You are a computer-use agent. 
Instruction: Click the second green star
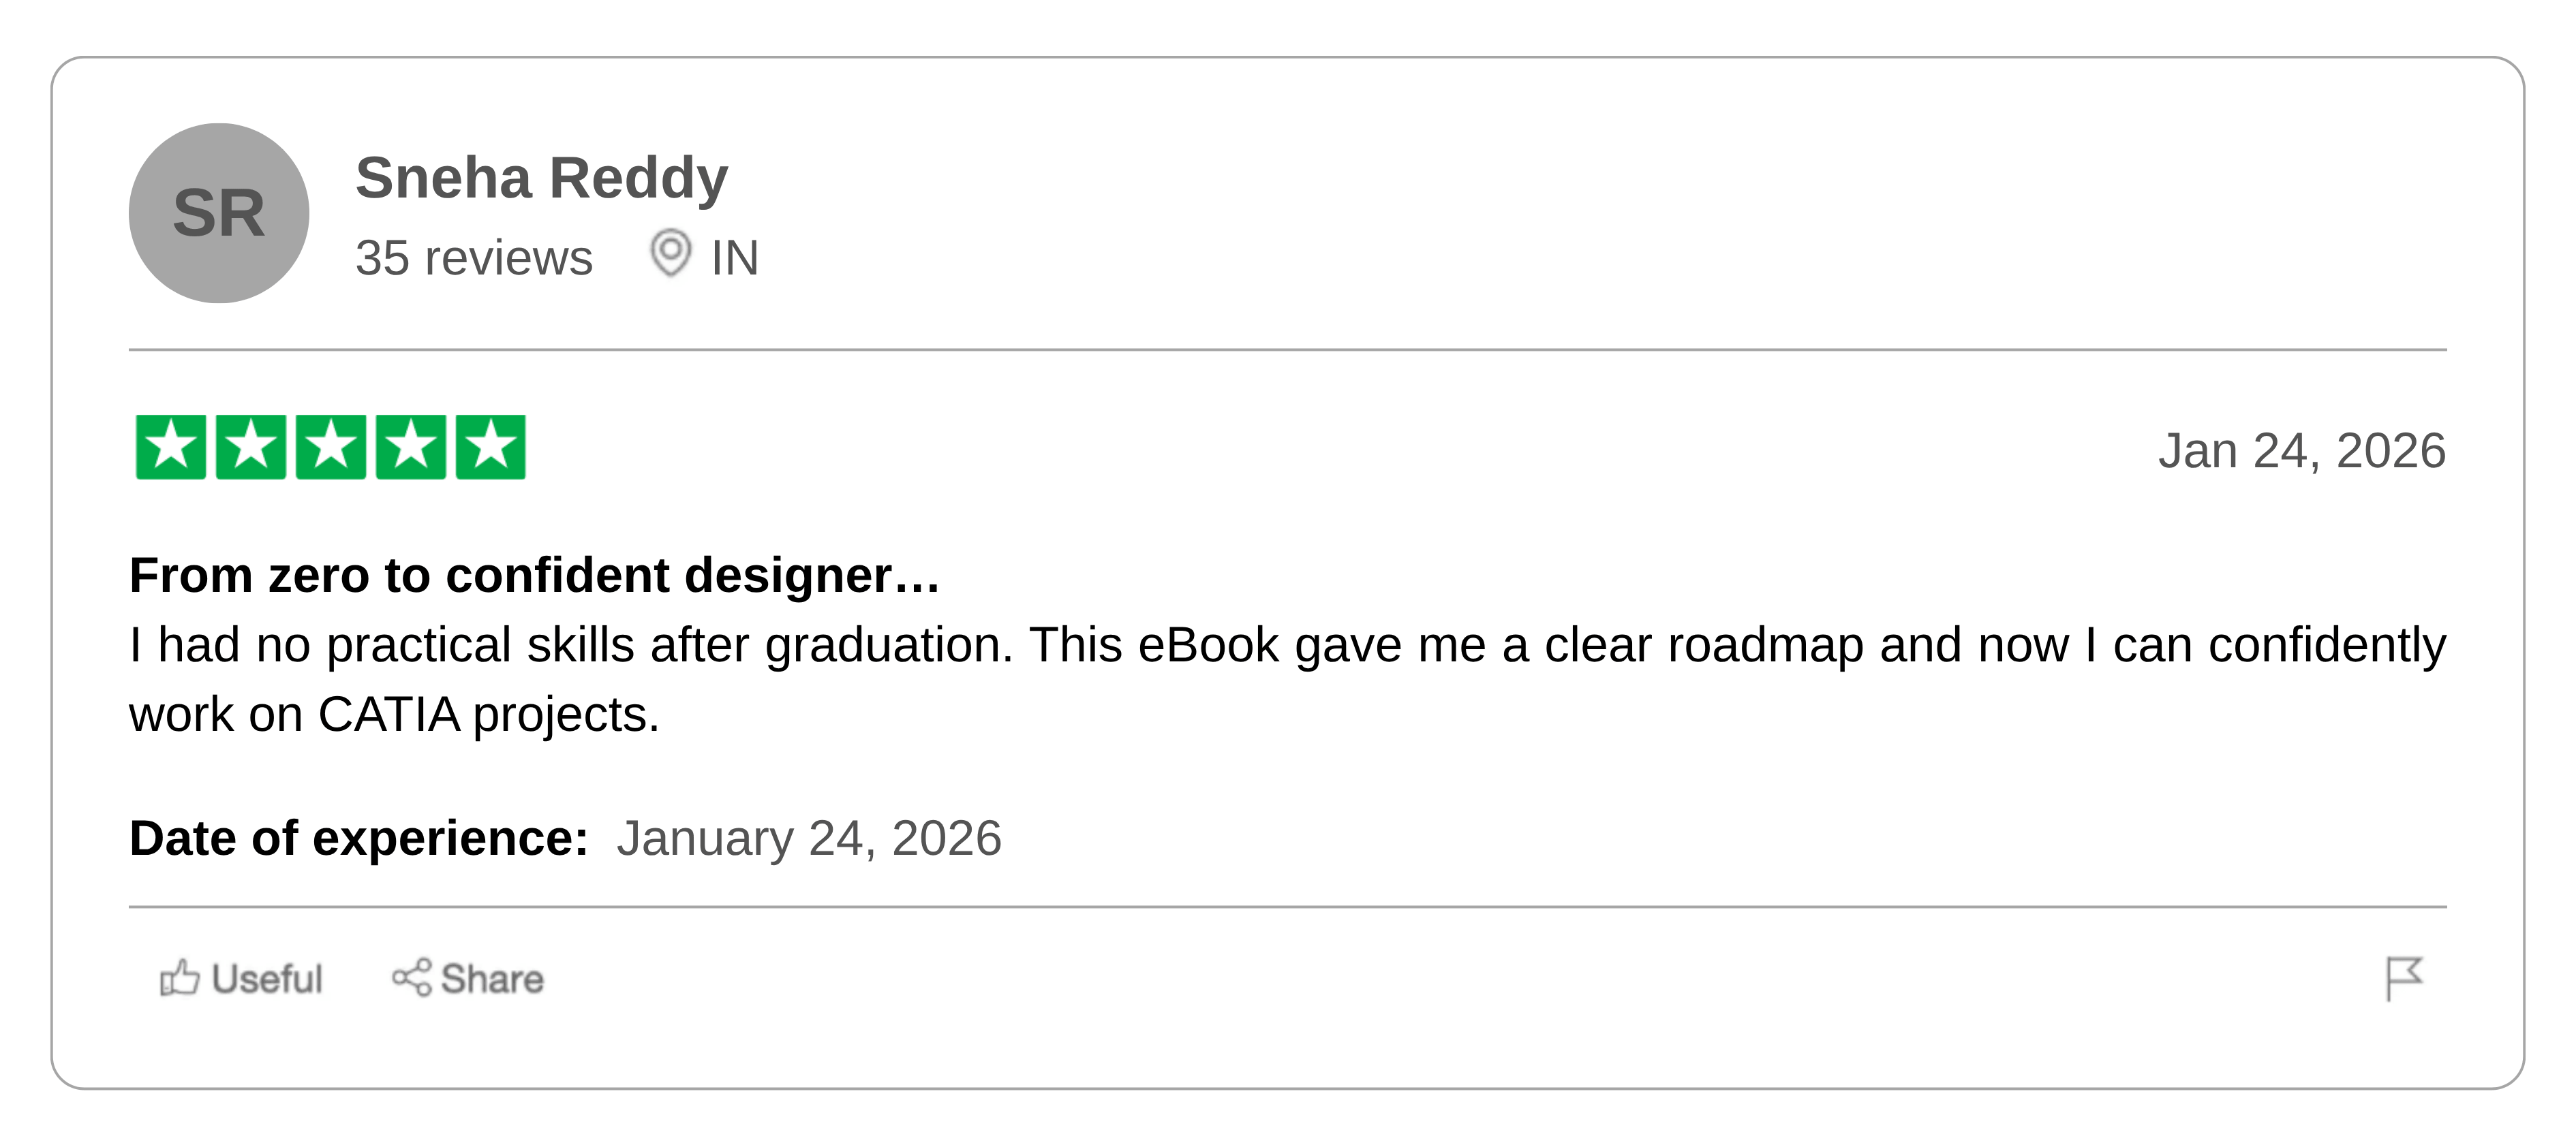pos(251,448)
